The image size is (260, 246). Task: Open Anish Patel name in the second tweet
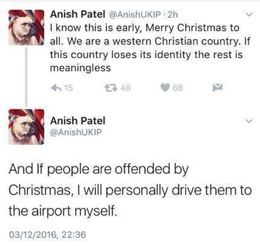[x=77, y=121]
